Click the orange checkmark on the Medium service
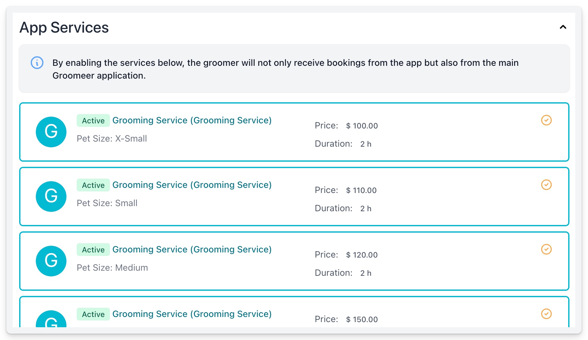The width and height of the screenshot is (588, 340). tap(546, 249)
